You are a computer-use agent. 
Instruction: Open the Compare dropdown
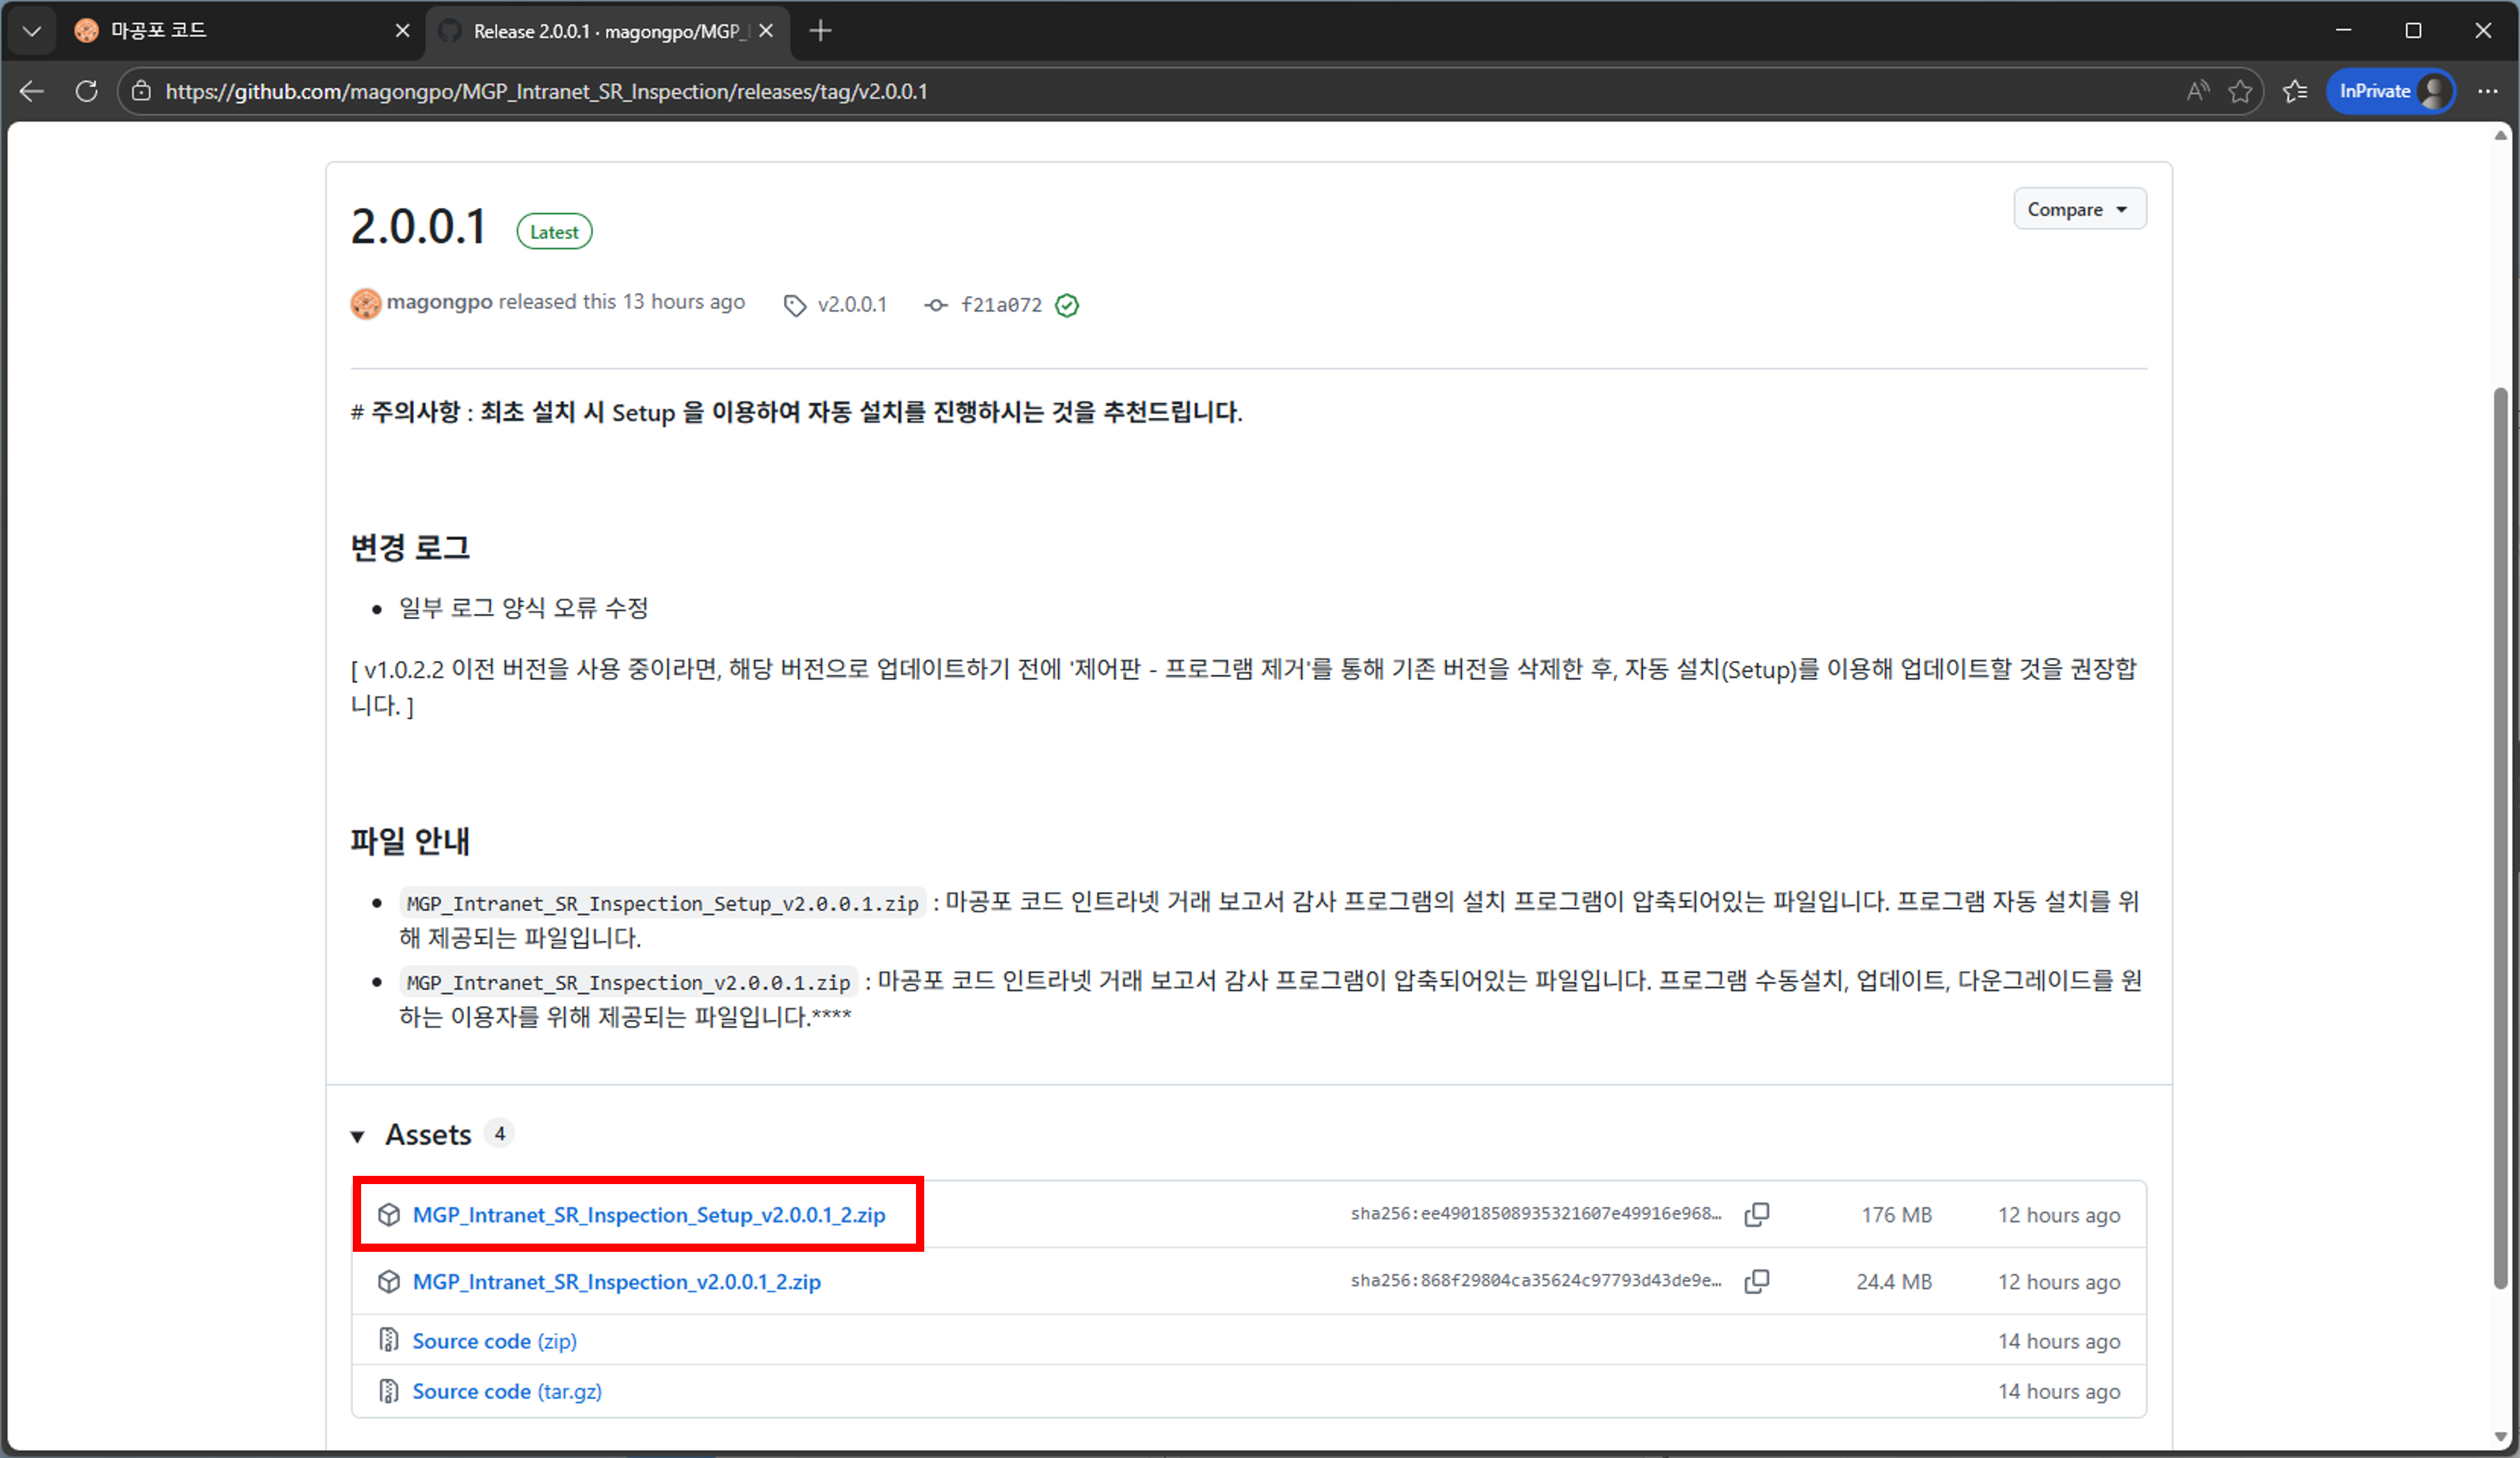[x=2079, y=208]
